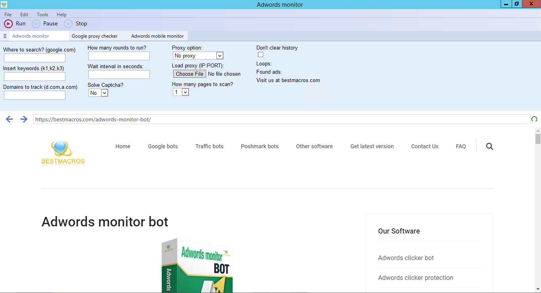Open the Contact Us page

[x=424, y=146]
